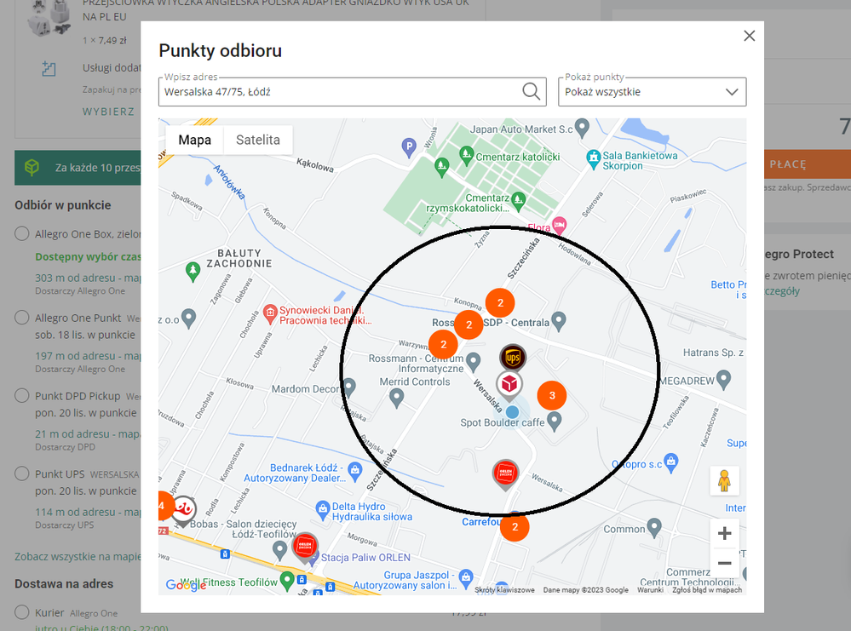Select Punkt UPS radio button
This screenshot has width=851, height=631.
point(21,473)
